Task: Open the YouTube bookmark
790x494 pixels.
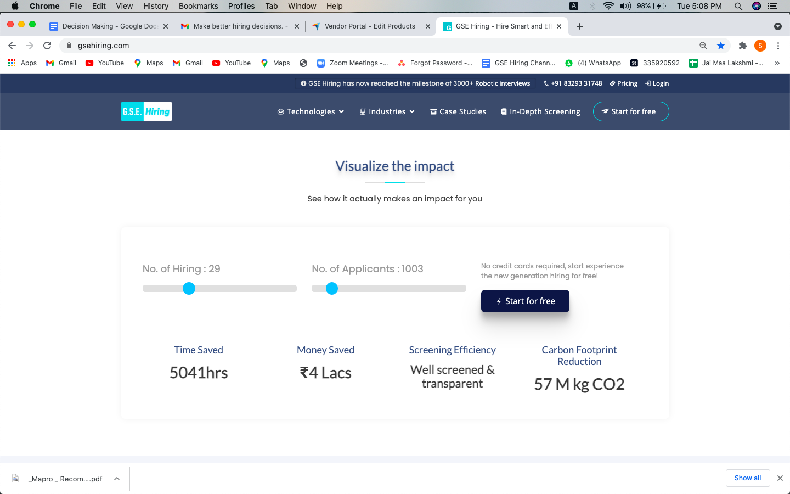Action: tap(104, 63)
